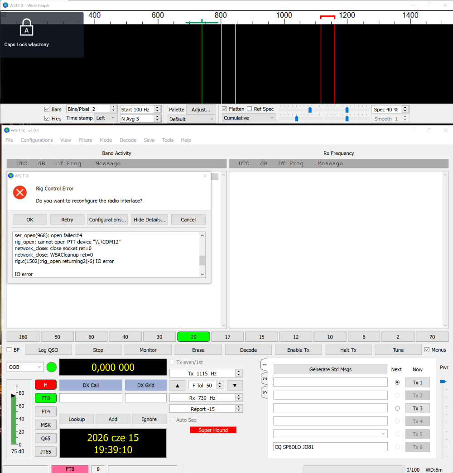Click the red H mode button

pyautogui.click(x=46, y=385)
